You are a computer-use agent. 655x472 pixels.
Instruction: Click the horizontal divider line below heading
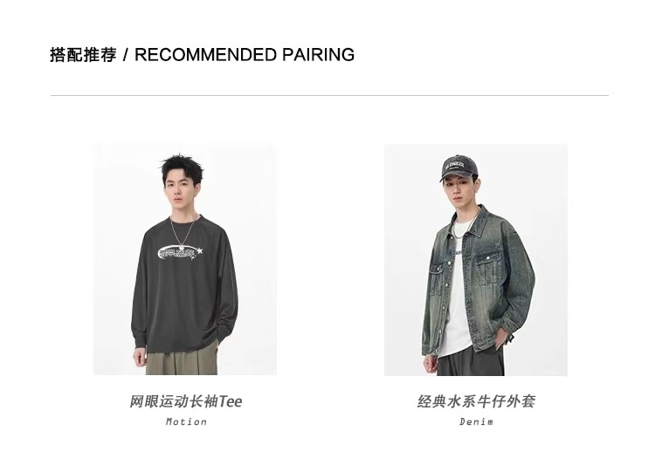(x=329, y=96)
